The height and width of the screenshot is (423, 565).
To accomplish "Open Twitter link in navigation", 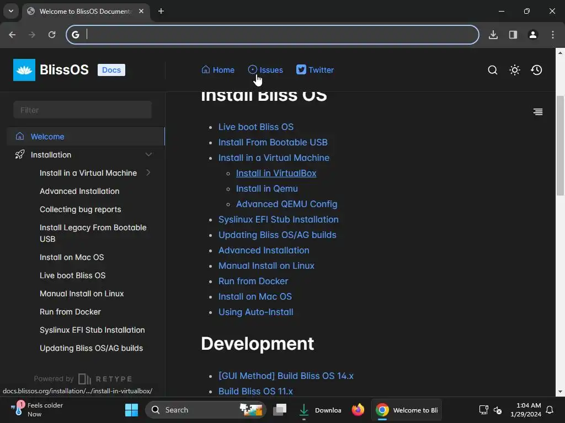I will point(315,70).
